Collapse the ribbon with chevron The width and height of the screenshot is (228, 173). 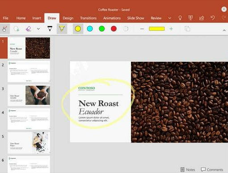tap(224, 30)
